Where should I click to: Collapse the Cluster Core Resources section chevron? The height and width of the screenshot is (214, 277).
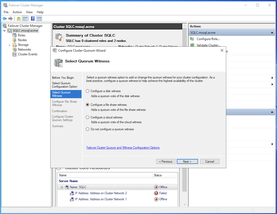(x=59, y=168)
